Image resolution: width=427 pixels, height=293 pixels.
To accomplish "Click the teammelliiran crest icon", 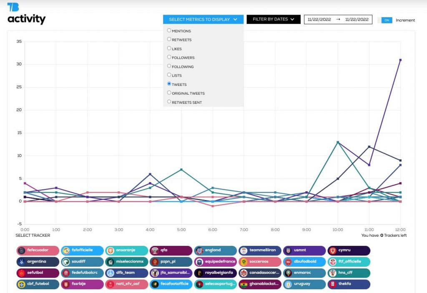I will [244, 250].
